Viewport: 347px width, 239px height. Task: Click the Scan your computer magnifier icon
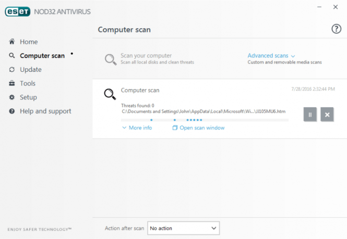pos(111,59)
